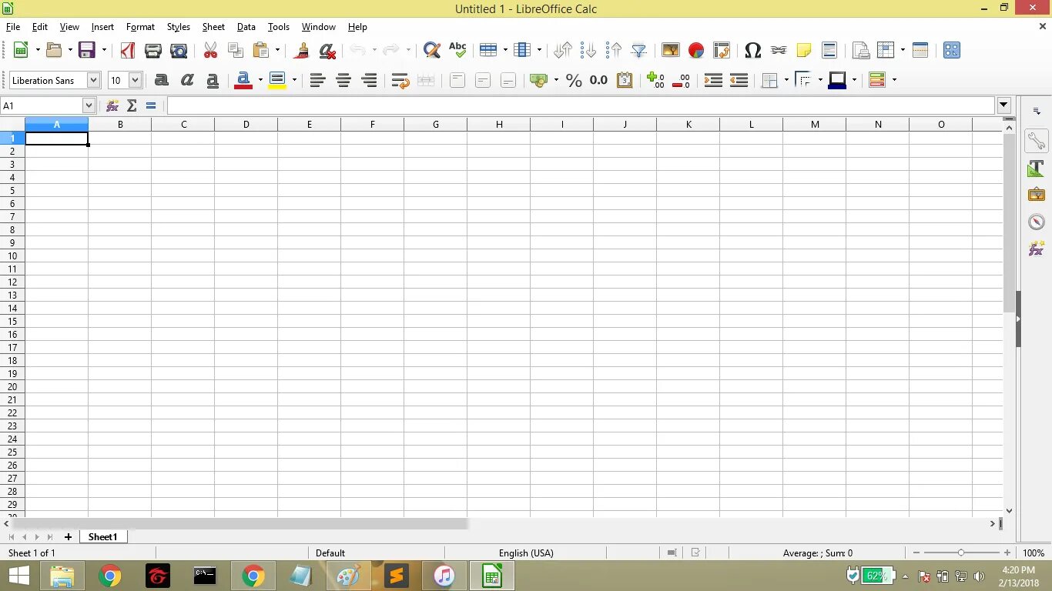Export directly as PDF
The height and width of the screenshot is (591, 1052).
(x=128, y=50)
